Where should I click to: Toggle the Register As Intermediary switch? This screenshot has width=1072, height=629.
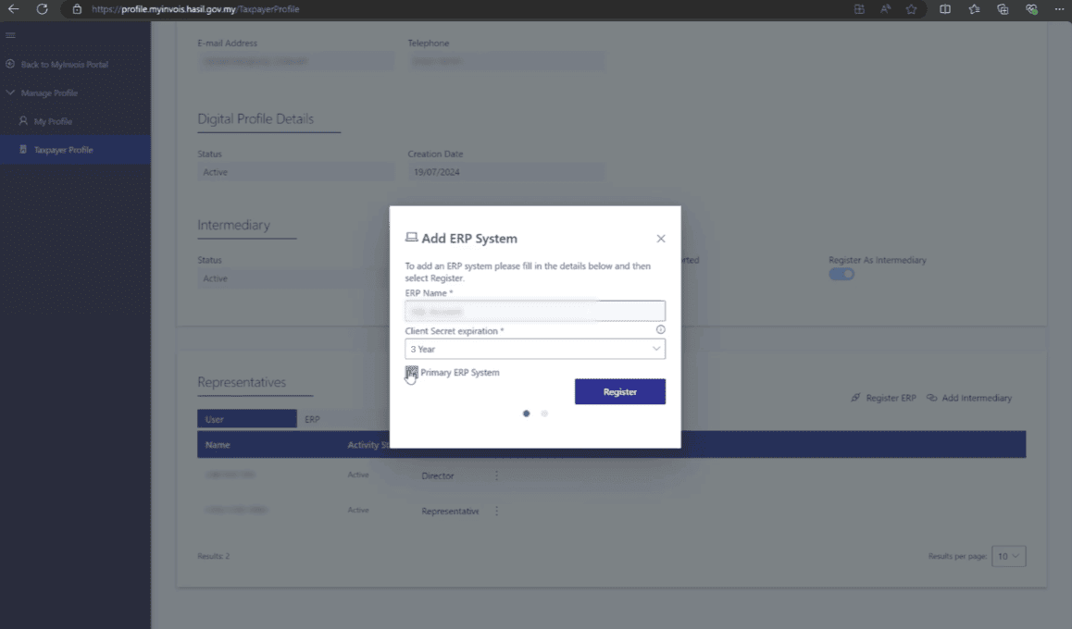click(841, 274)
